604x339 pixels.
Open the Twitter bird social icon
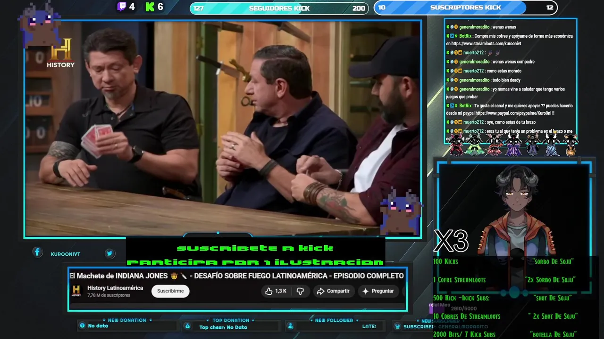109,253
